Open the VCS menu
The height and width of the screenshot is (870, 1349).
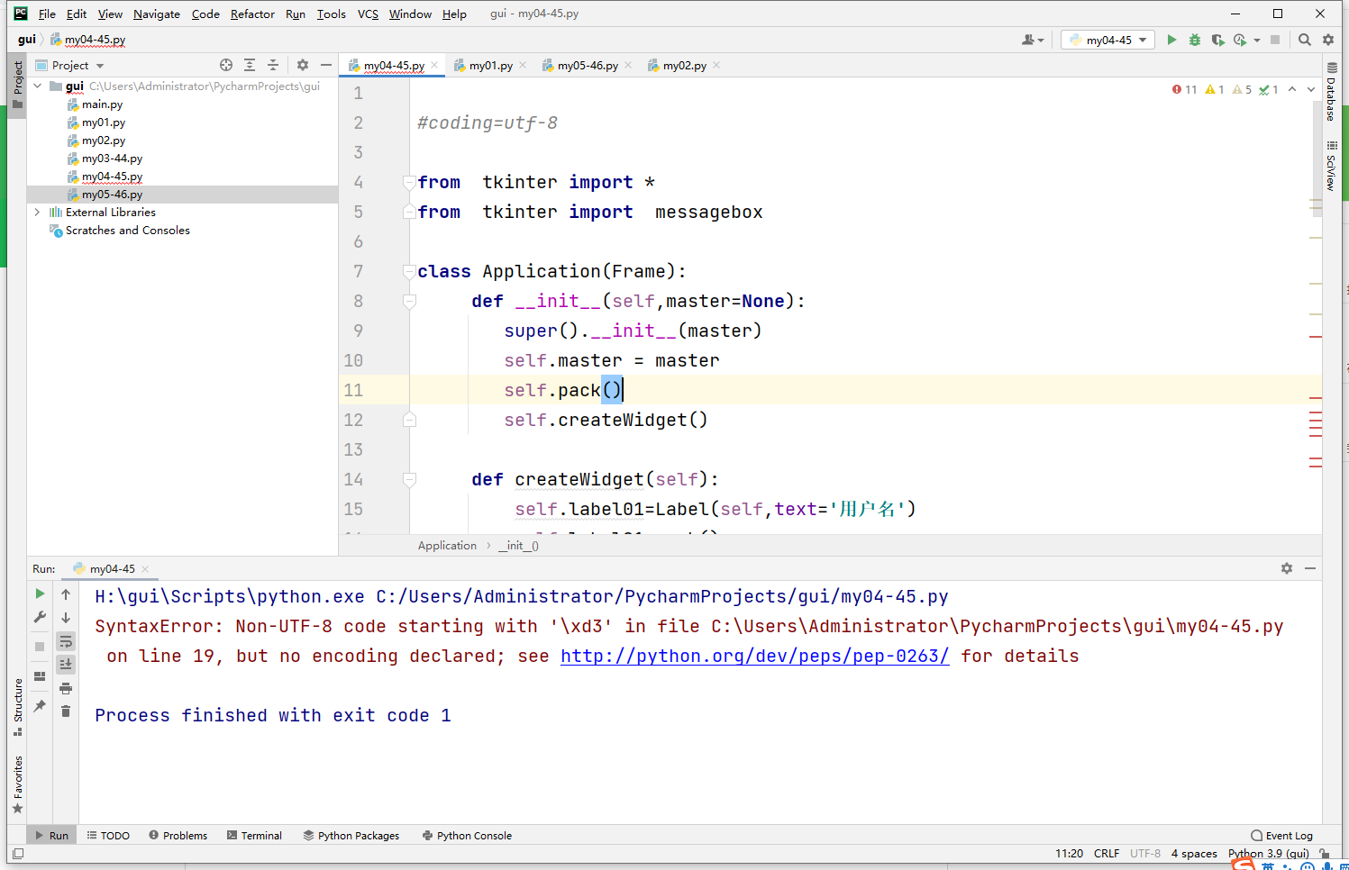point(368,14)
